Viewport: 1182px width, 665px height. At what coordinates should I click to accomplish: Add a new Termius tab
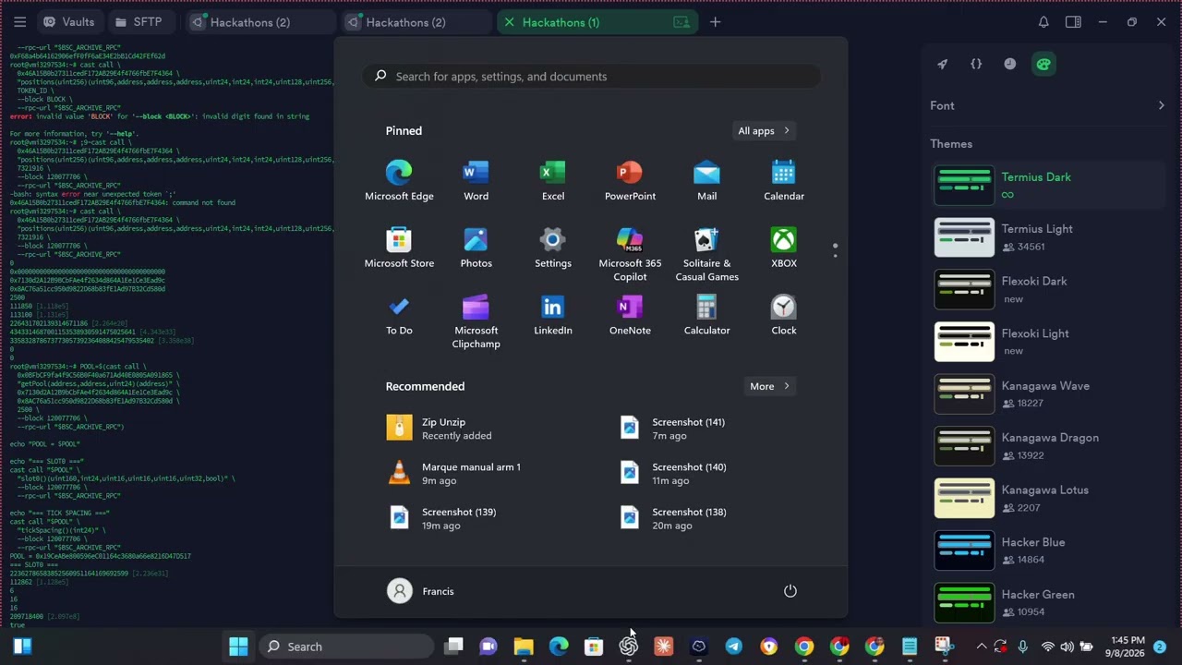click(715, 22)
